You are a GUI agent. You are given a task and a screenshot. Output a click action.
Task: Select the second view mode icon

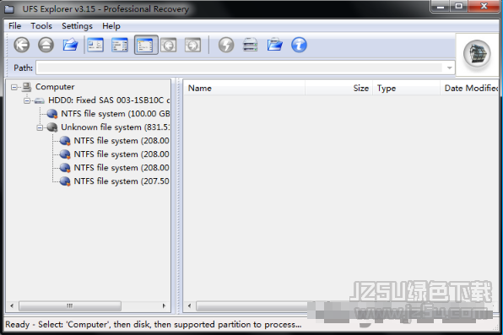pyautogui.click(x=120, y=45)
